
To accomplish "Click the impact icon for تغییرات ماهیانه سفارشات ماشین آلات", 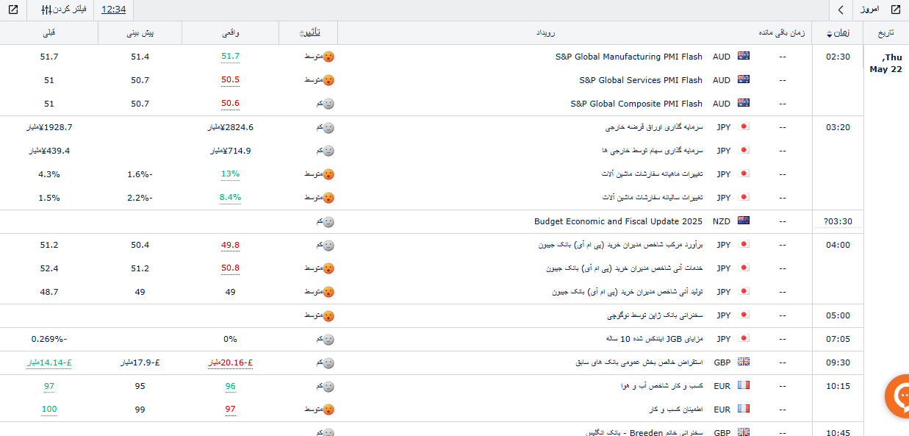I will (329, 174).
